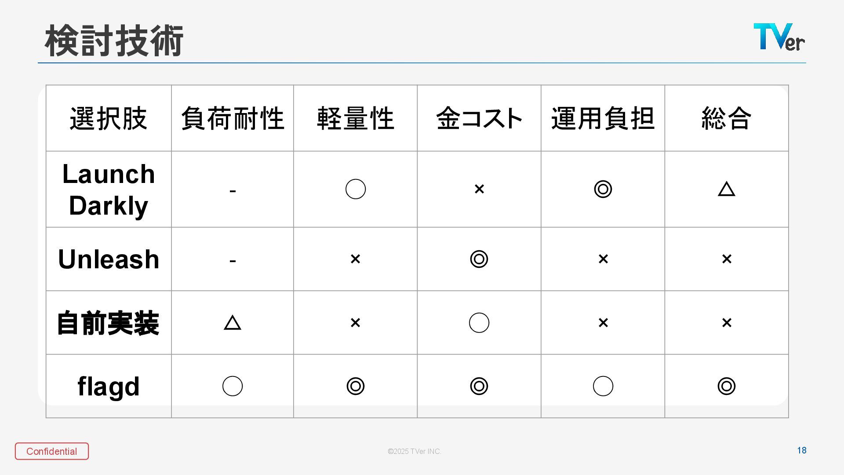Click the TVer logo
The height and width of the screenshot is (475, 844).
(779, 37)
